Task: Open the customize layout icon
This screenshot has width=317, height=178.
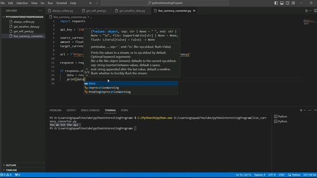Action: coord(293,3)
